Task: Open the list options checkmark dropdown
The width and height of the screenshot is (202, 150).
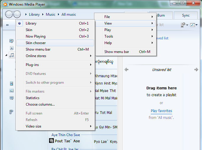Action: tap(194, 25)
